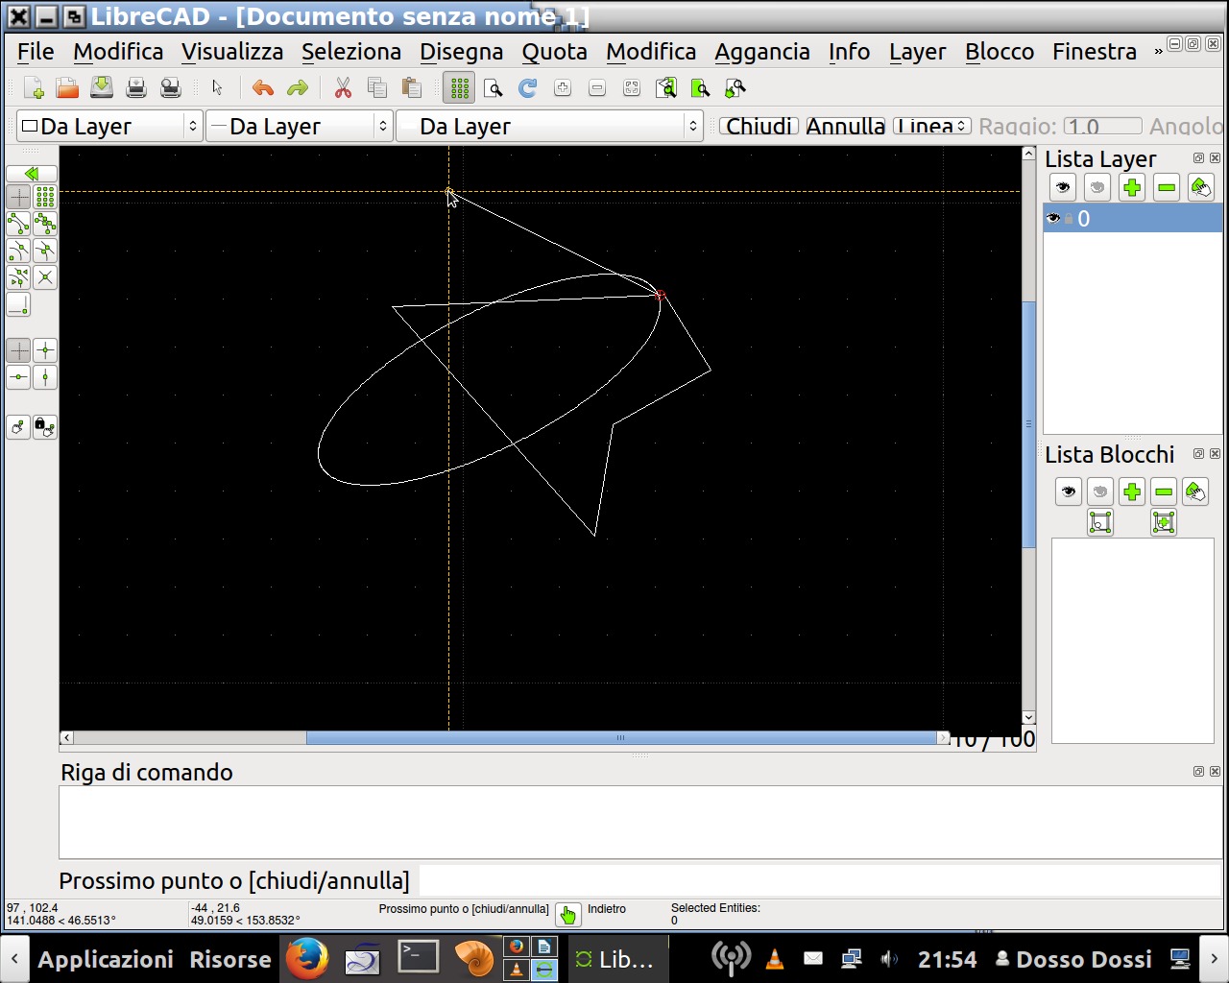Copy selection using toolbar icon

coord(377,88)
